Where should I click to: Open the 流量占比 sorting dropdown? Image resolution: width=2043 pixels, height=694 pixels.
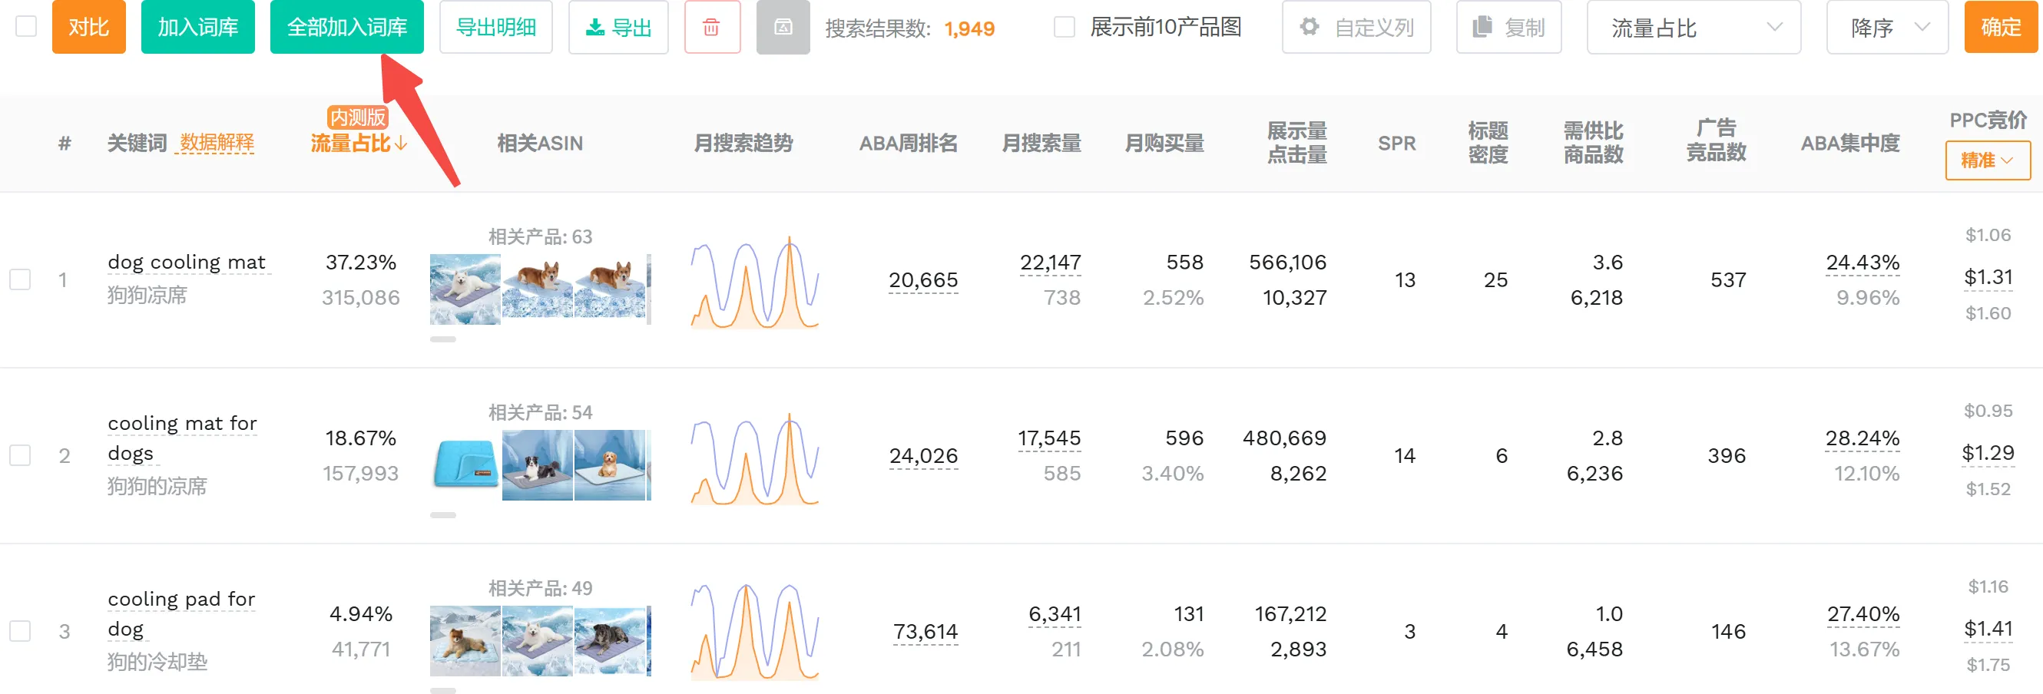point(1693,27)
